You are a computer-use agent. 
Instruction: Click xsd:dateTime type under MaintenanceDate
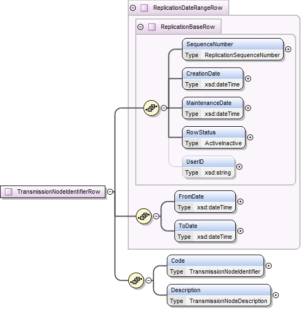pyautogui.click(x=222, y=114)
